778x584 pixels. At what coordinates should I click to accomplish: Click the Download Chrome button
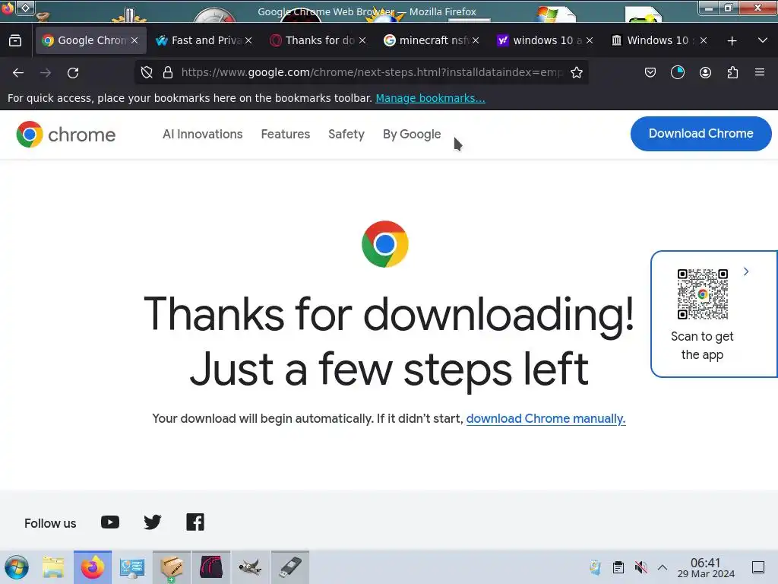coord(701,134)
